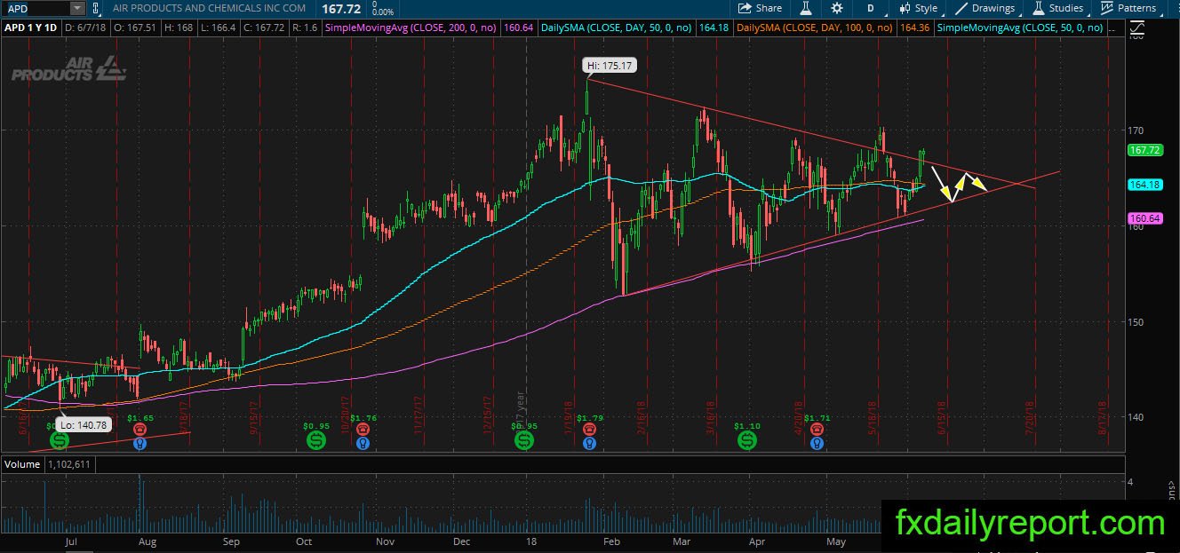The image size is (1180, 553).
Task: Click the 160.64 axis price label
Action: [x=1144, y=218]
